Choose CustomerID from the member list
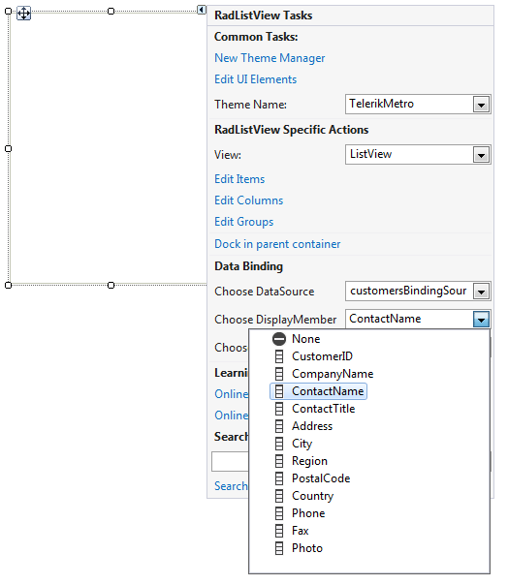 [x=322, y=356]
